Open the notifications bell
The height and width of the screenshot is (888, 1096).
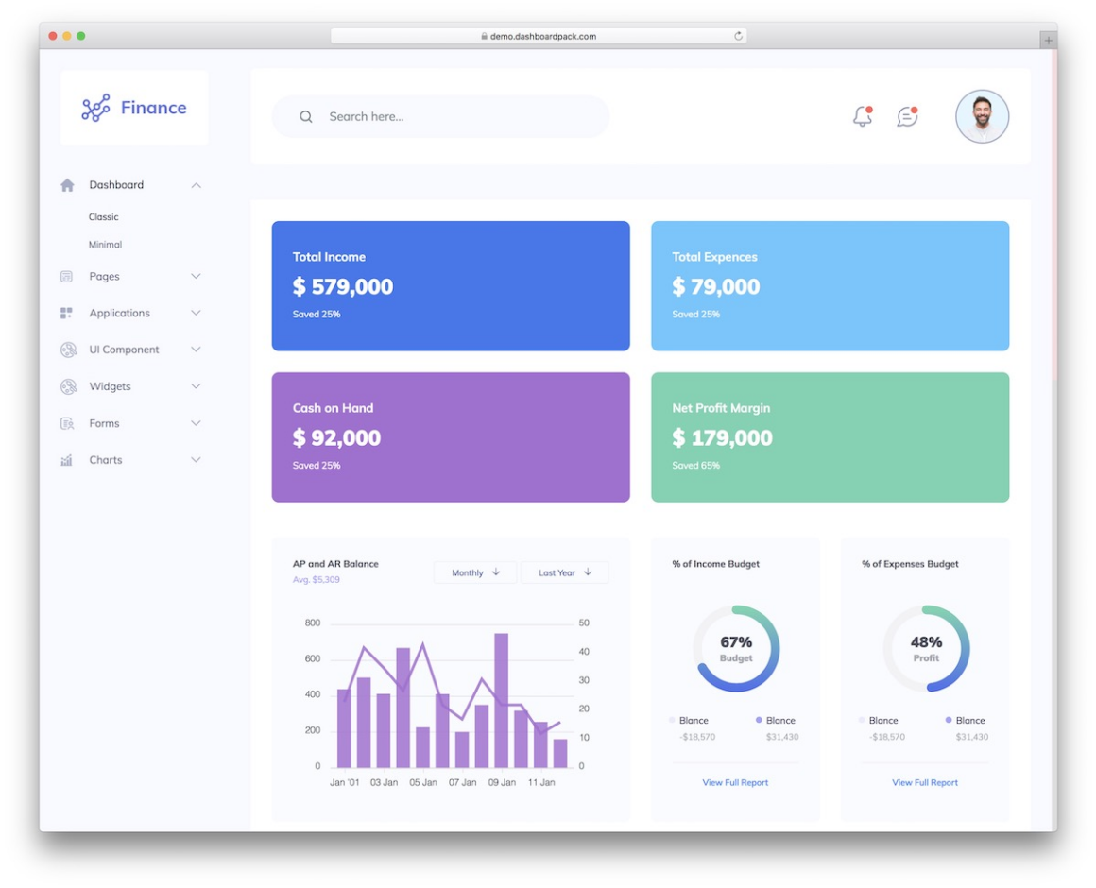(x=859, y=115)
